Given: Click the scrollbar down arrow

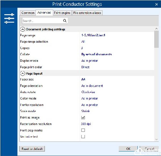Looking at the screenshot, I should pyautogui.click(x=156, y=139).
